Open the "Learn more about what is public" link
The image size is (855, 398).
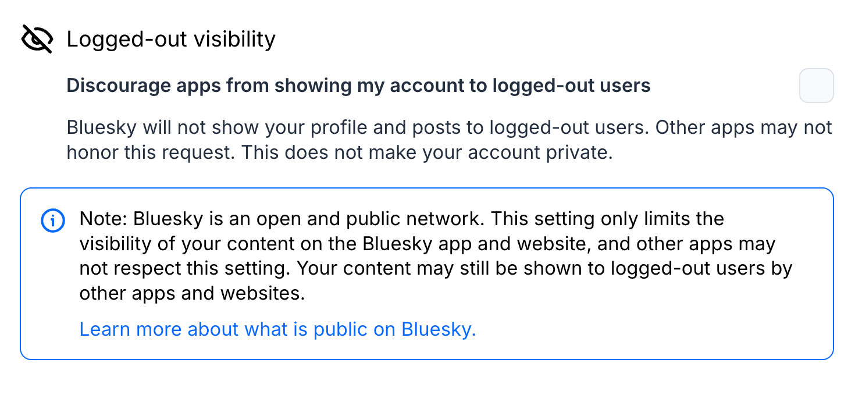click(277, 329)
